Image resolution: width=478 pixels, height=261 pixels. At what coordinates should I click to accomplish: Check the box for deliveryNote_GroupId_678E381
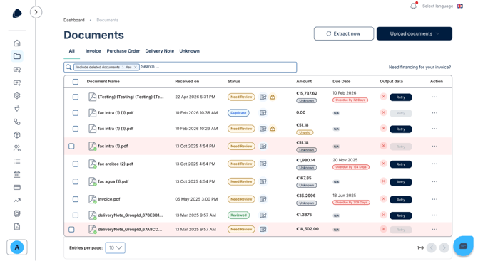(x=76, y=215)
